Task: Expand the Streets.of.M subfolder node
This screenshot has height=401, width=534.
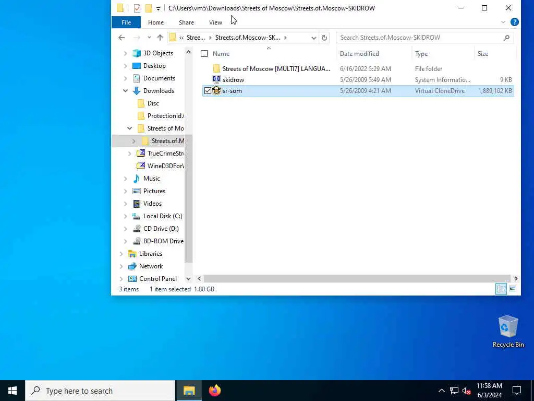Action: coord(133,141)
